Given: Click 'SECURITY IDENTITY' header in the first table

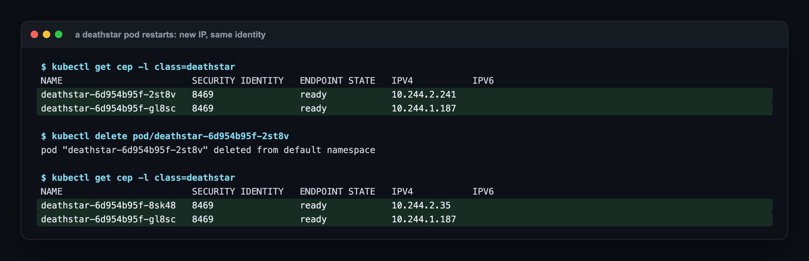Looking at the screenshot, I should pos(238,81).
